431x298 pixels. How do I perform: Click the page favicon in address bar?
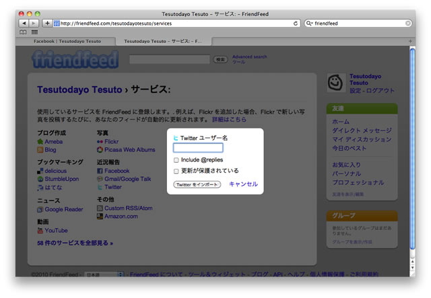point(57,24)
